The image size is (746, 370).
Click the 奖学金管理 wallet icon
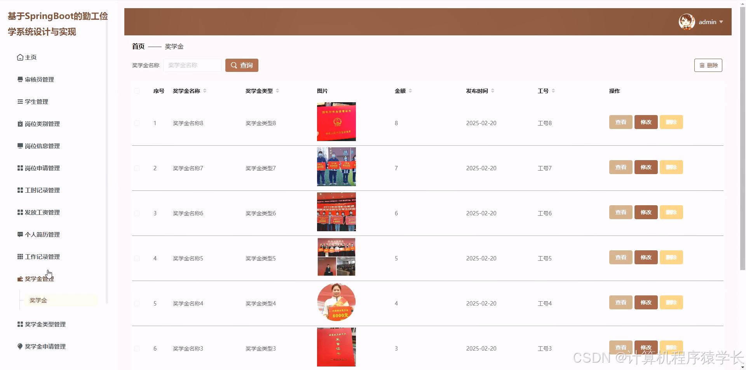tap(20, 279)
